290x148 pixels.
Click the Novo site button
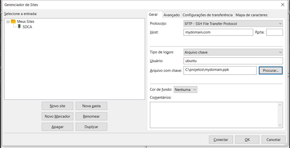click(x=57, y=106)
